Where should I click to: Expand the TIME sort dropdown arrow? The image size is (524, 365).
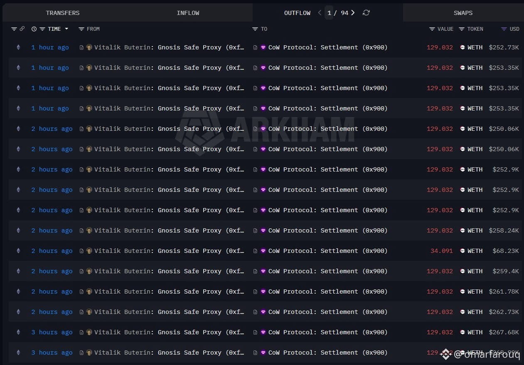click(66, 29)
